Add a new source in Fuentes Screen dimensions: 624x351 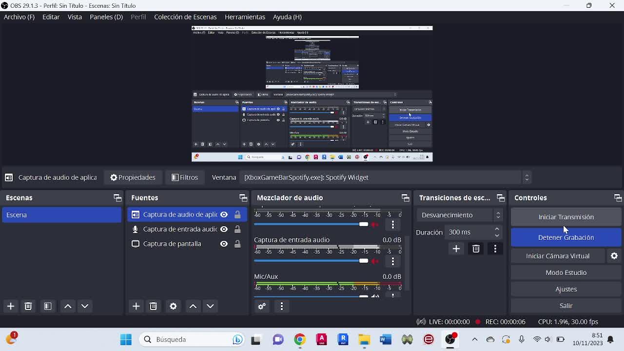point(136,306)
